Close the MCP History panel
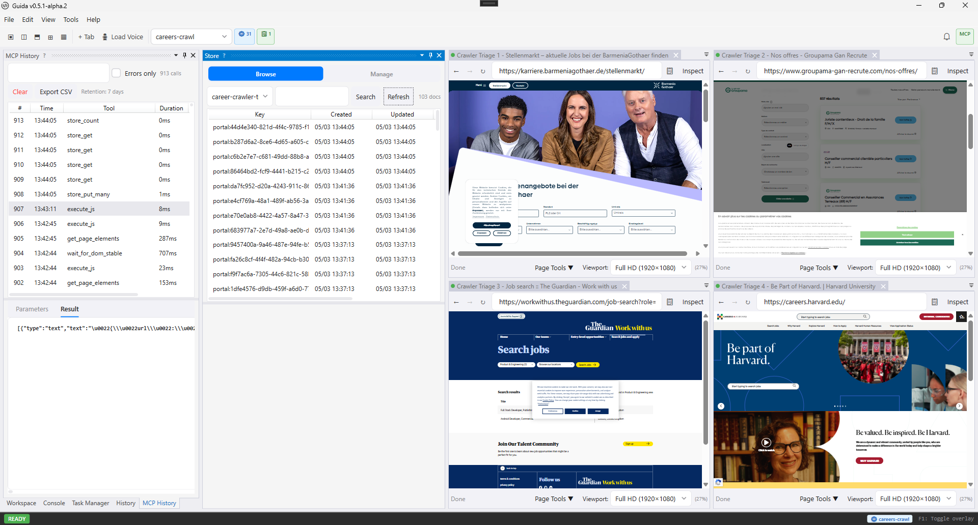The width and height of the screenshot is (978, 525). [193, 55]
